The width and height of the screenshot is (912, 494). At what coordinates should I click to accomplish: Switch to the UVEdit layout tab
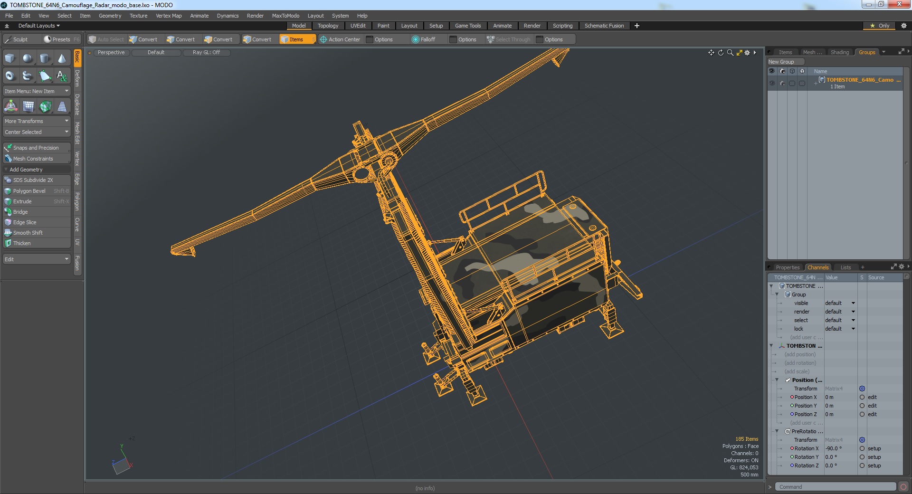click(358, 26)
